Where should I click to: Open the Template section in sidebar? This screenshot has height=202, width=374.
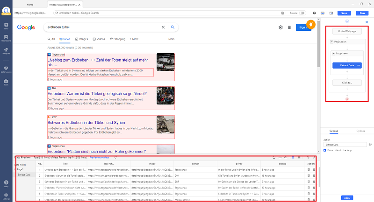tap(6, 51)
